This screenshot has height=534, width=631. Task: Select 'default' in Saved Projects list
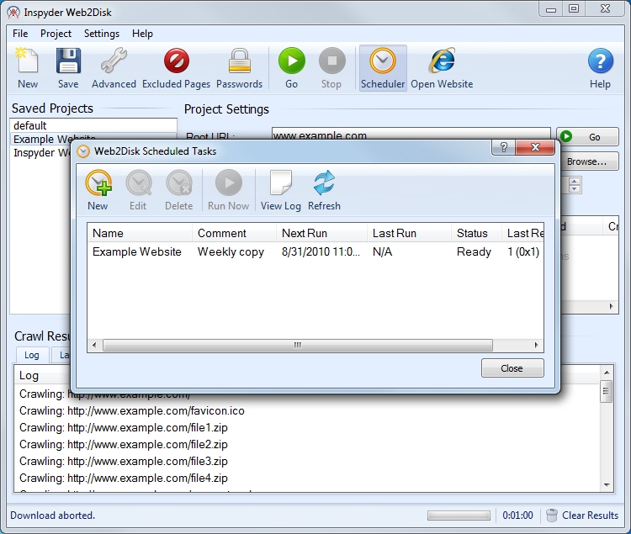click(93, 125)
